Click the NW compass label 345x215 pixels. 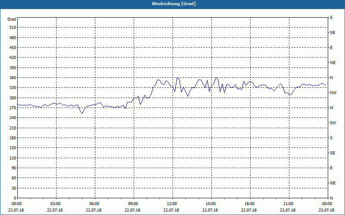click(x=333, y=93)
